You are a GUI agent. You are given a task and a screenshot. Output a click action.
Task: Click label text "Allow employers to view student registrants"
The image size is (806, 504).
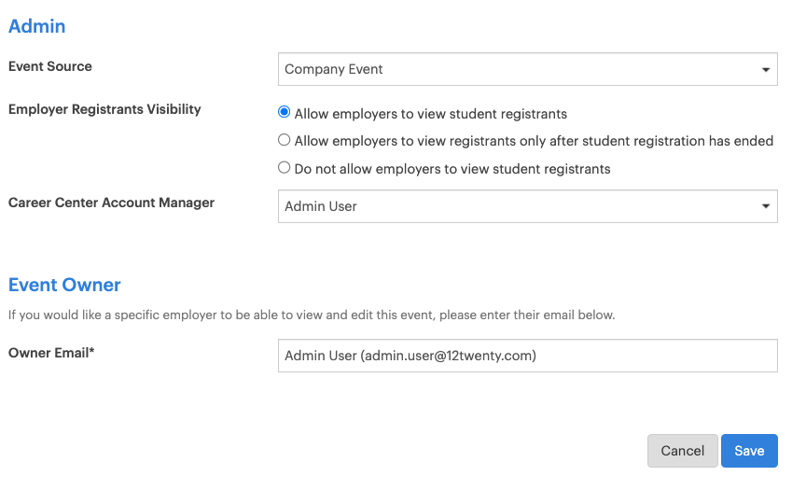431,114
